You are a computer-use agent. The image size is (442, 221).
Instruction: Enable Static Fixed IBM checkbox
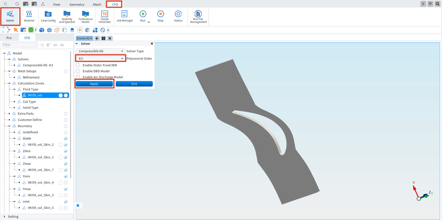click(78, 65)
